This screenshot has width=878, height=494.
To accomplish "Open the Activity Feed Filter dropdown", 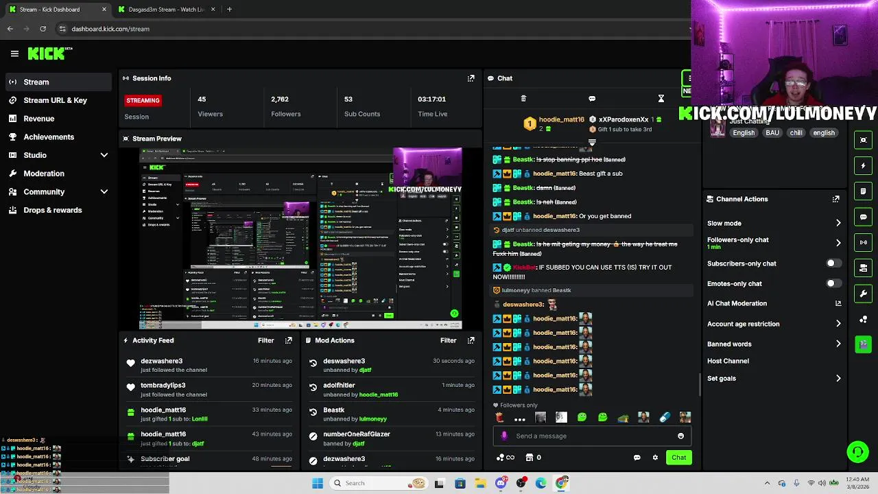I will tap(265, 340).
